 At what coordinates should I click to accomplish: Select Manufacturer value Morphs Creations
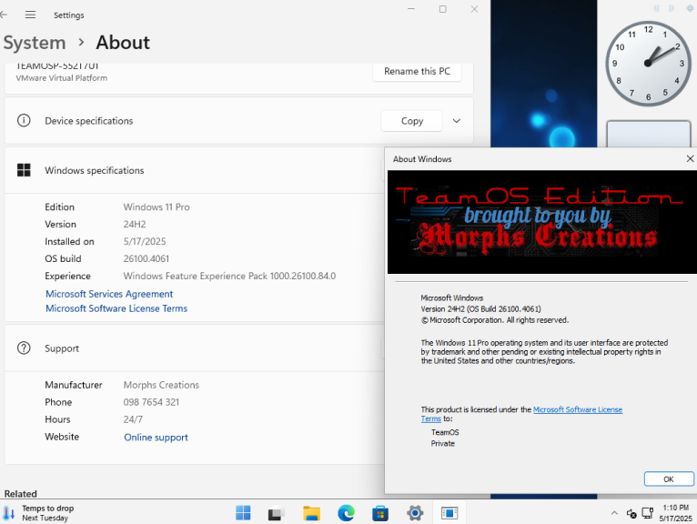[x=161, y=385]
